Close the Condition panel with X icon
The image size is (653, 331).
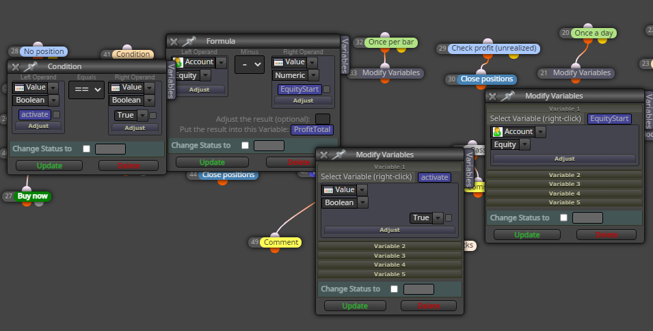point(16,66)
